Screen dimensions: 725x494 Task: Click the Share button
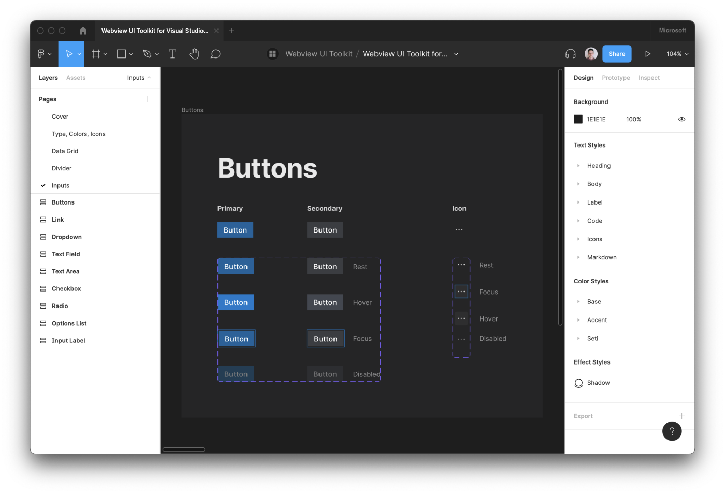(617, 53)
